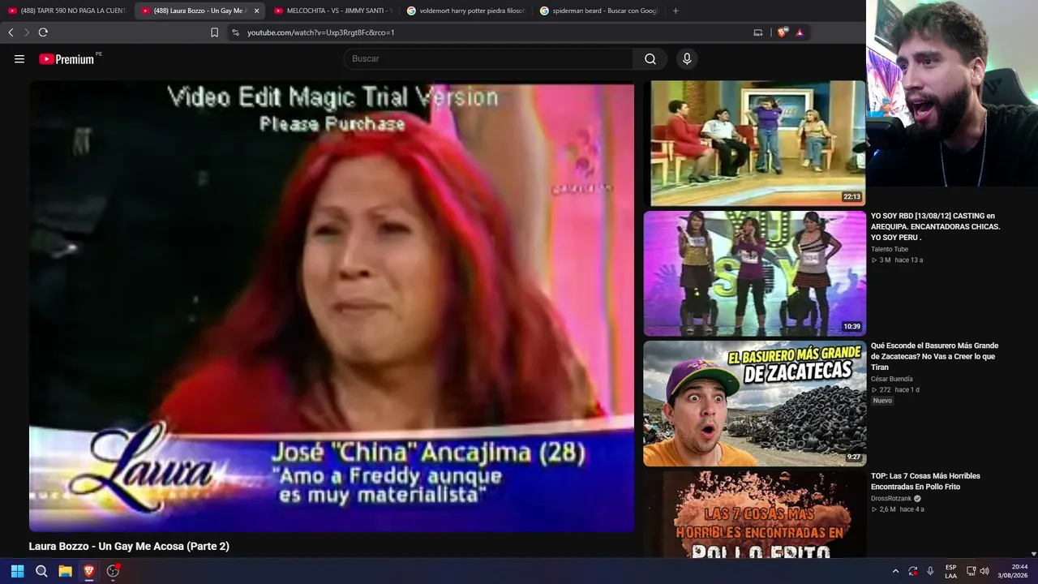The width and height of the screenshot is (1038, 584).
Task: Go to YouTube Premium home logo
Action: tap(66, 59)
